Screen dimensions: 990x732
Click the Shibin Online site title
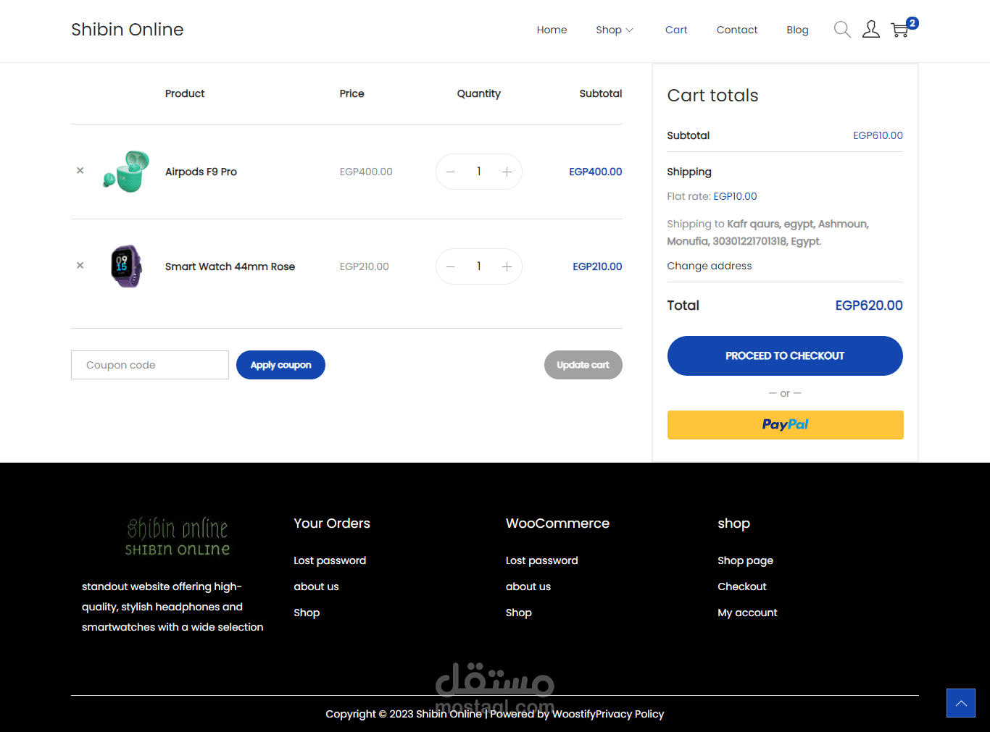click(128, 30)
